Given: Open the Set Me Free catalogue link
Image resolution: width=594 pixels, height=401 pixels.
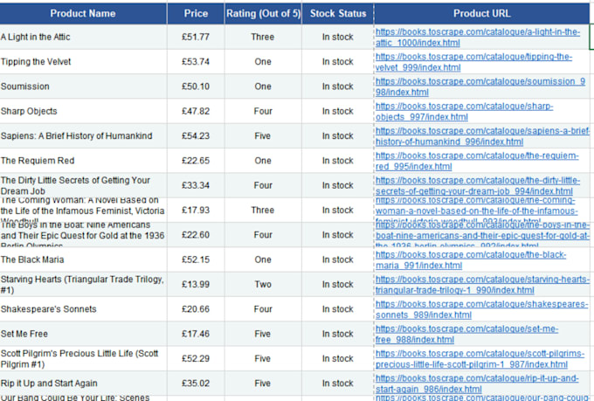Looking at the screenshot, I should (466, 335).
